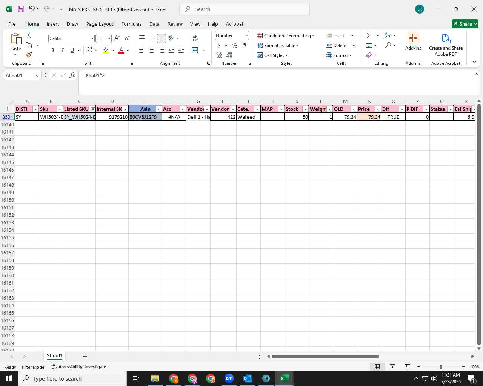Click the formula bar showing =X8504*2

click(x=279, y=83)
